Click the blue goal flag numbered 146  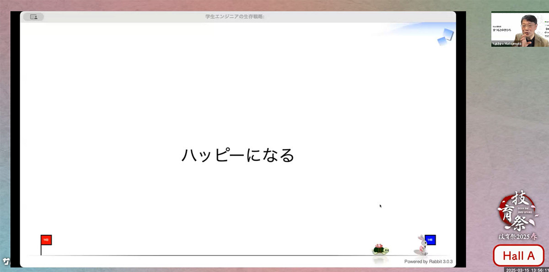pyautogui.click(x=430, y=239)
